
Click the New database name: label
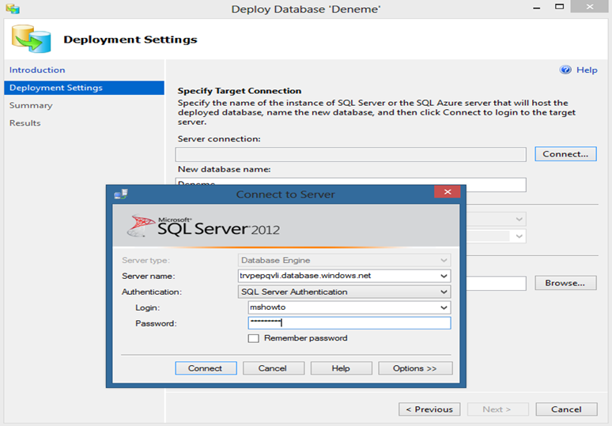(224, 169)
